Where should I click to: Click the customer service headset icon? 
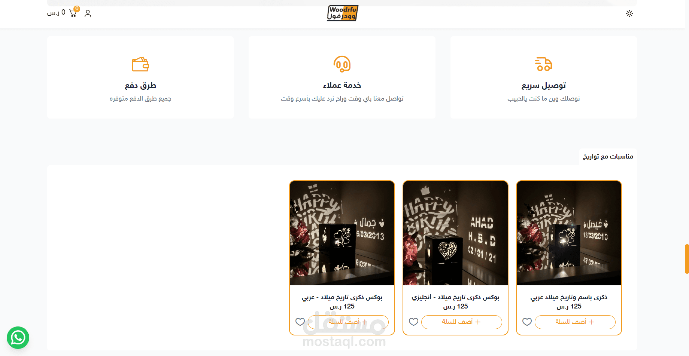coord(342,64)
